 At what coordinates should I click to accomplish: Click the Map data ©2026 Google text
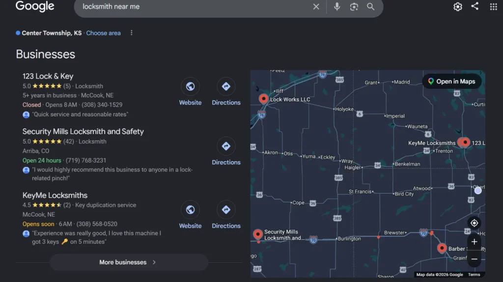pos(440,275)
